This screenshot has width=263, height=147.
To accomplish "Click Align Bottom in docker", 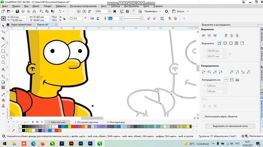I will coord(237,36).
